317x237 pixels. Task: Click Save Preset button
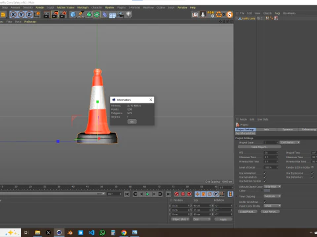[270, 211]
